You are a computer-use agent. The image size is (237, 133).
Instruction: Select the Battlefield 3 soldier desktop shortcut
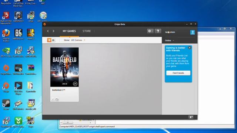click(19, 17)
